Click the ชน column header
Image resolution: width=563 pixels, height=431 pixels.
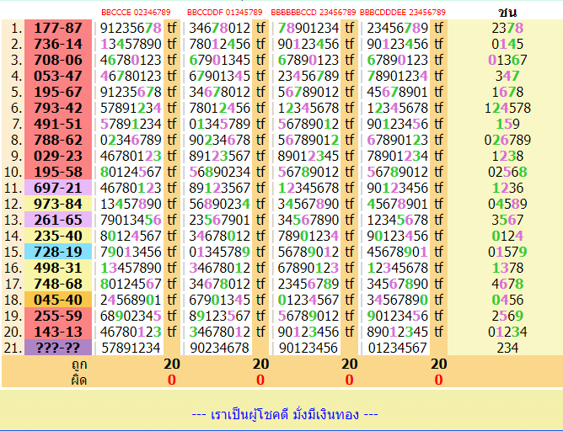(x=507, y=13)
